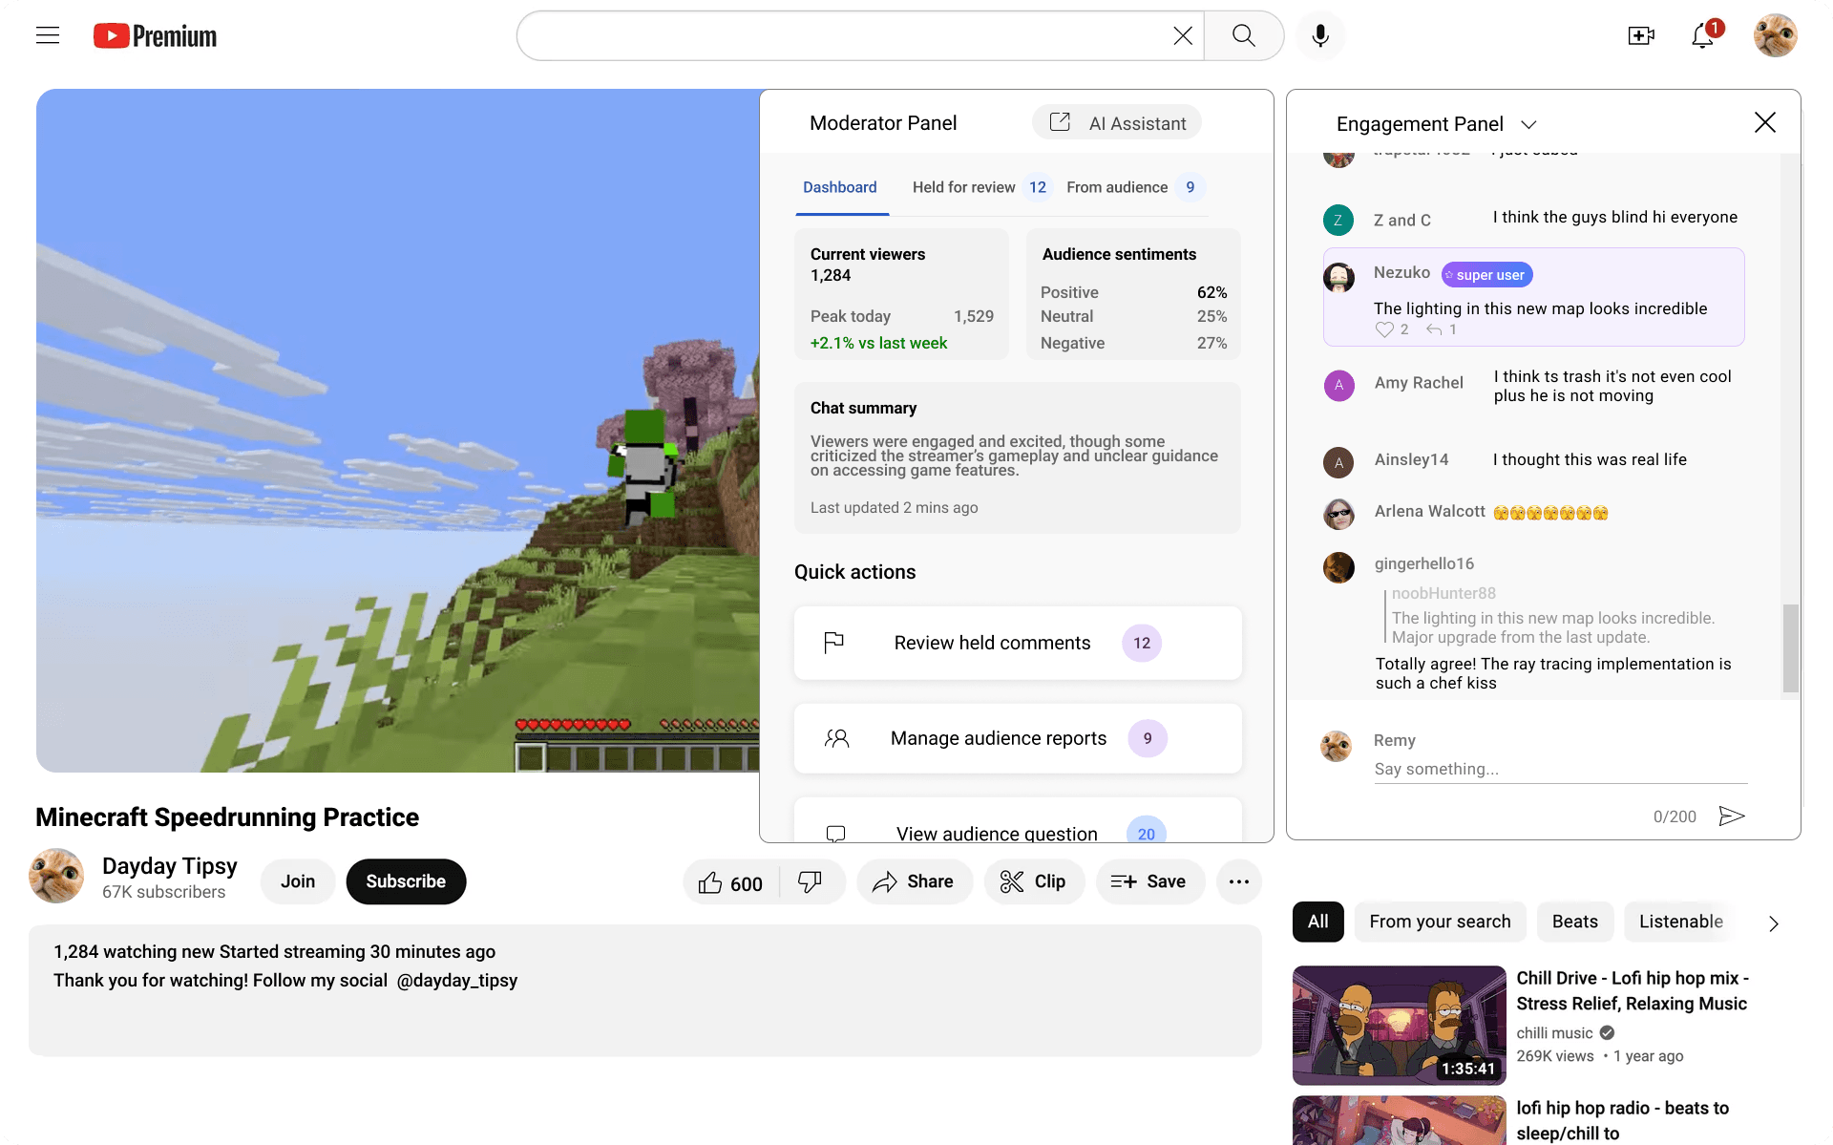Click the magnifying glass search button

(x=1244, y=36)
